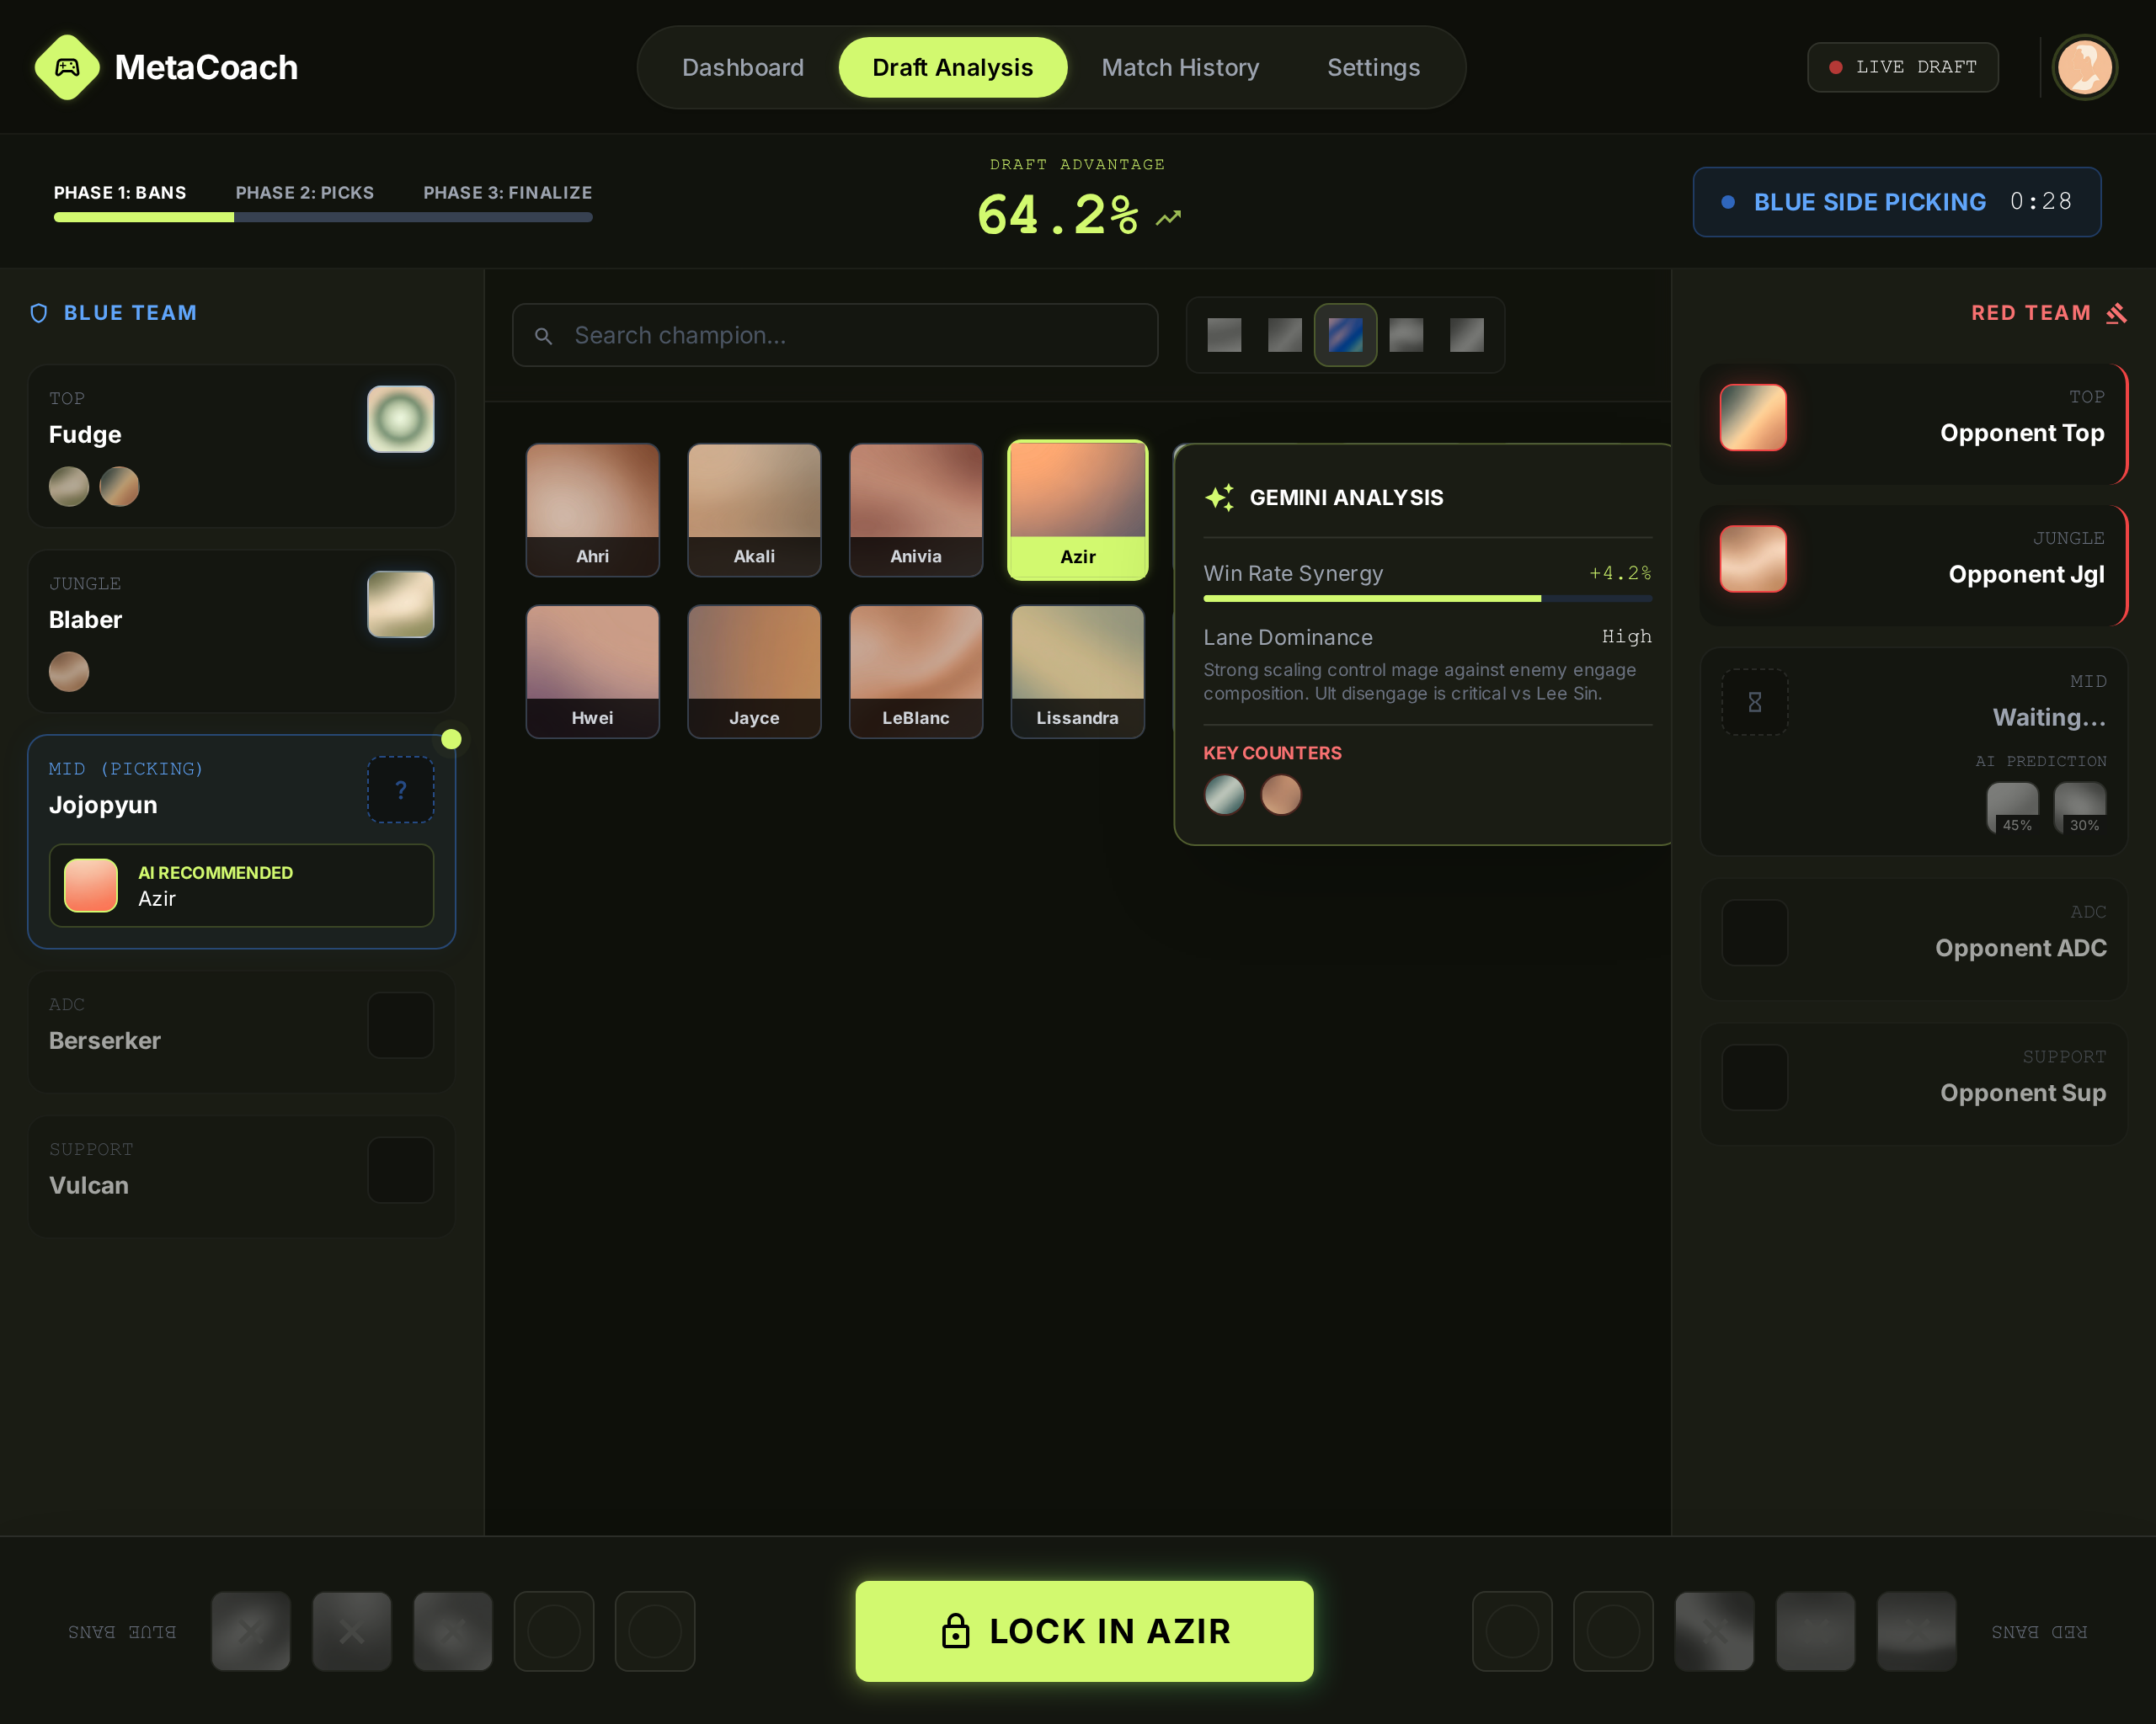Viewport: 2156px width, 1724px height.
Task: Click Jojopyun's unknown pick question mark slot
Action: tap(400, 790)
